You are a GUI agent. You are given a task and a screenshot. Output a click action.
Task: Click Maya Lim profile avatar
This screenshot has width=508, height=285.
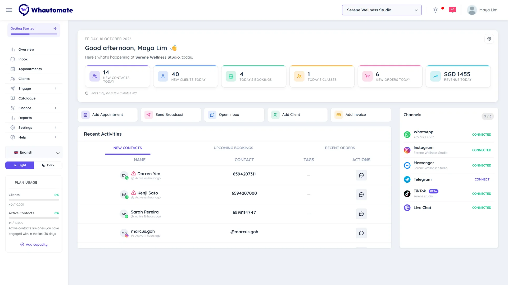click(472, 10)
